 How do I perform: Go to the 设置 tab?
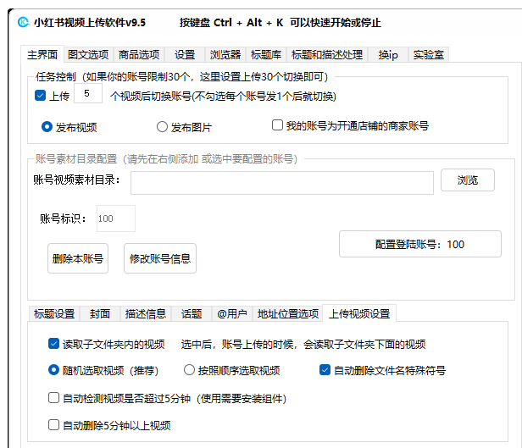[x=185, y=54]
